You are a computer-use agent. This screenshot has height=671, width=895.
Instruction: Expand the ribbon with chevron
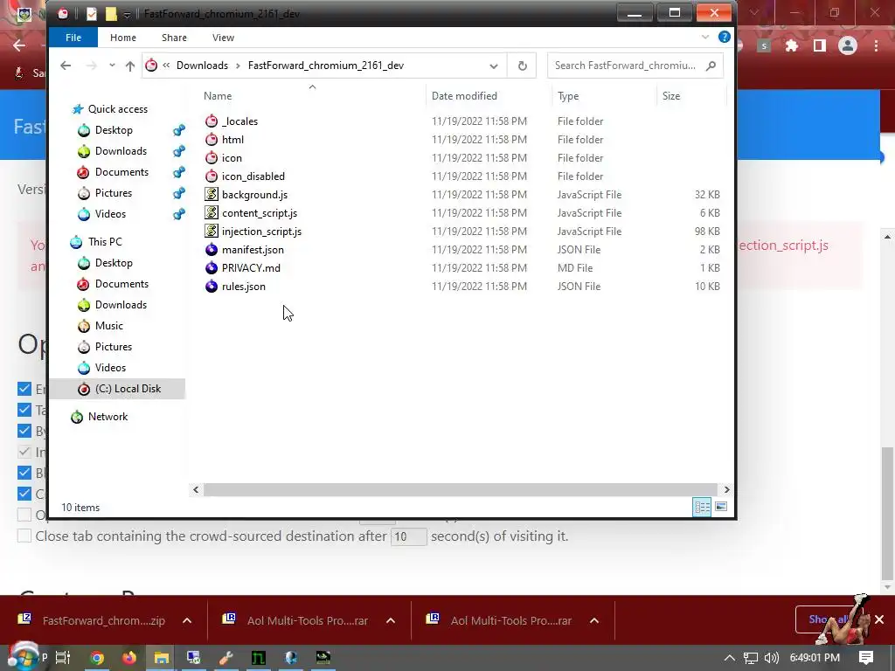click(705, 37)
